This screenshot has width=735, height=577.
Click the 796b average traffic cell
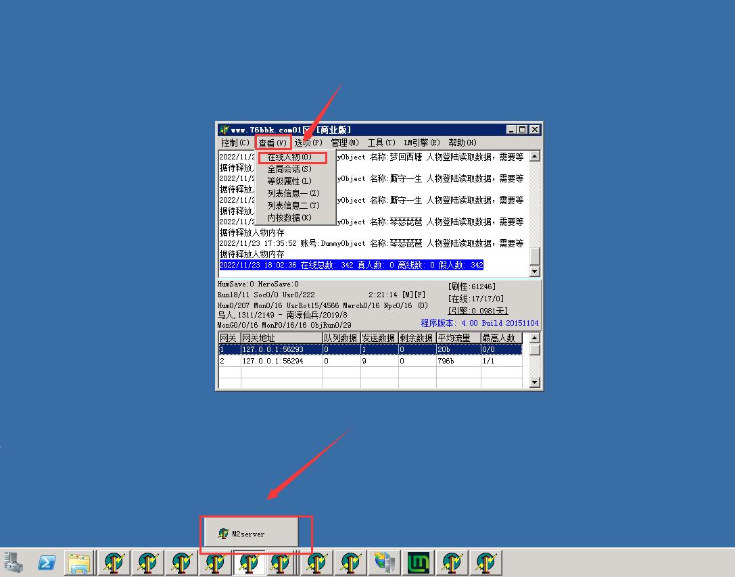click(x=458, y=361)
